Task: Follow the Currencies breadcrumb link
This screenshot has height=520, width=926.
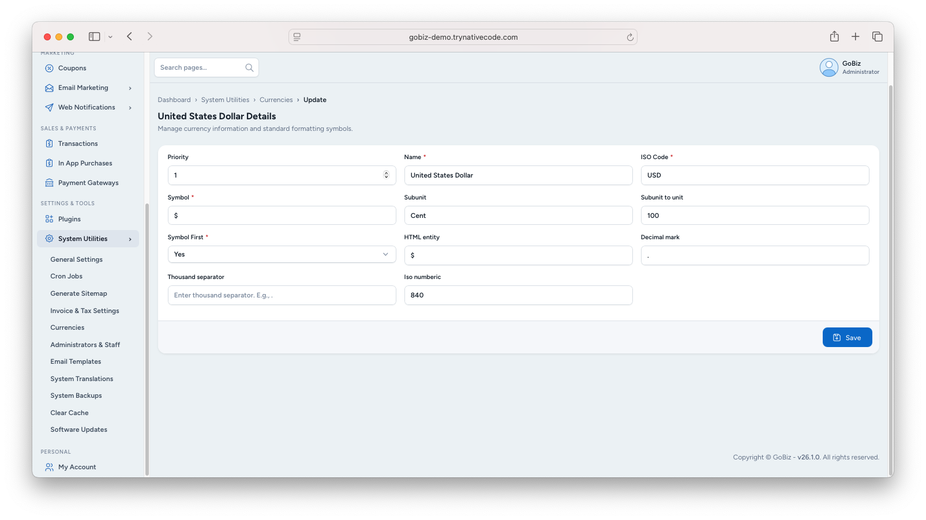Action: click(276, 100)
